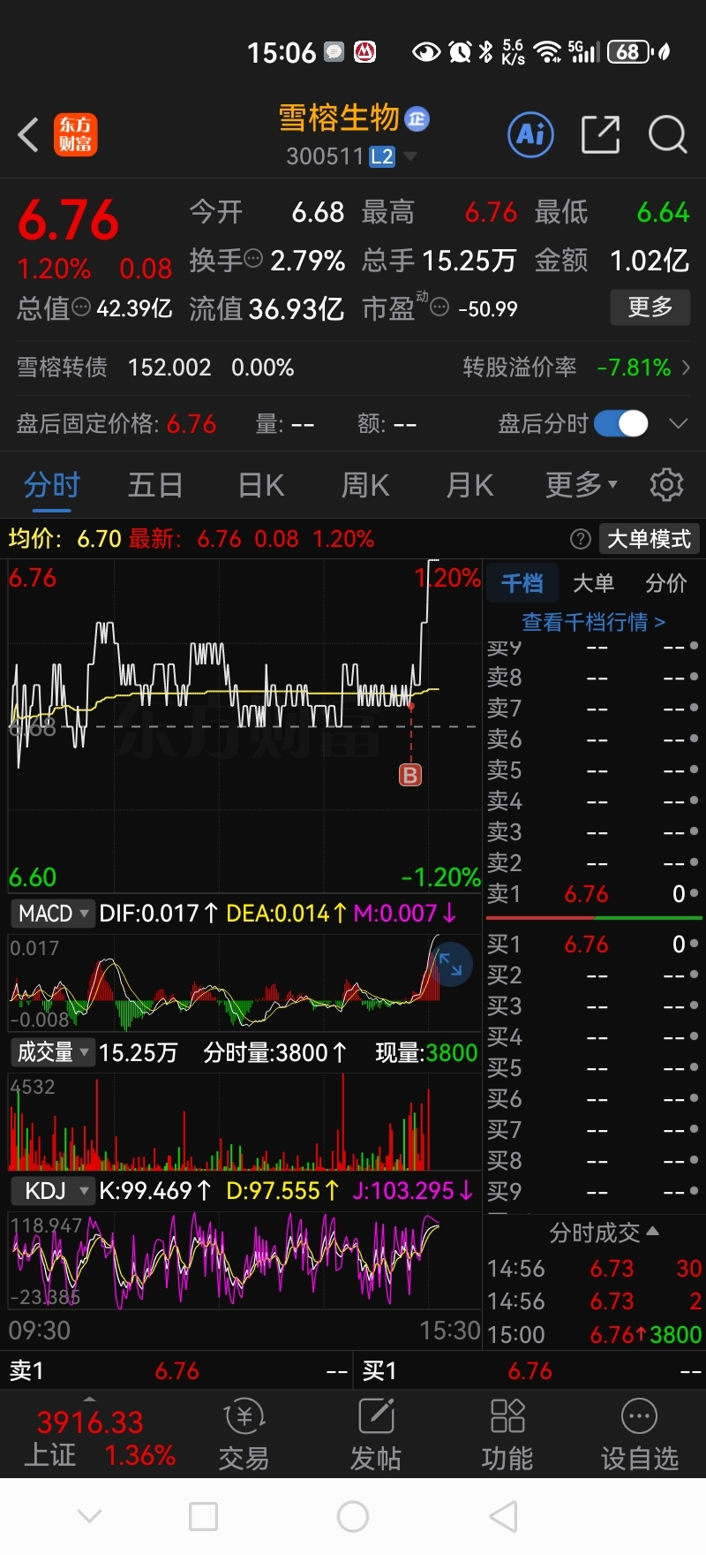
Task: Tap the 卖5 row in order book
Action: 594,770
